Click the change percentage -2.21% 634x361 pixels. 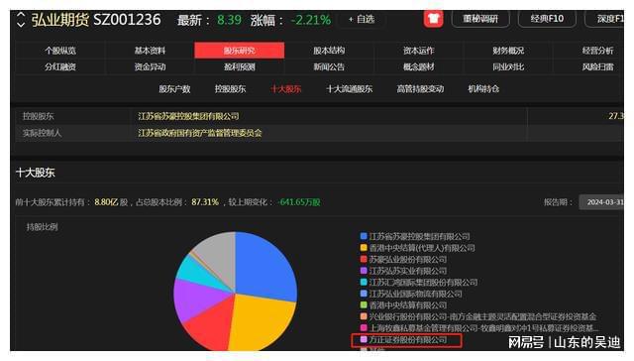310,20
